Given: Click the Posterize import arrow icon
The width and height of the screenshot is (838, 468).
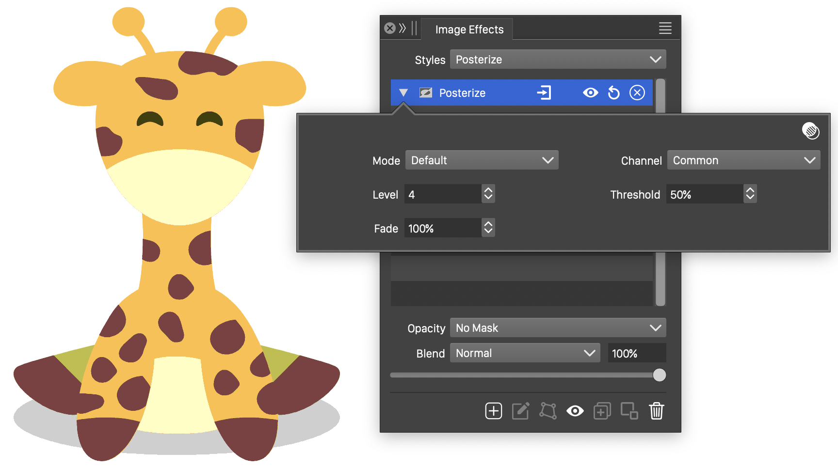Looking at the screenshot, I should 544,93.
